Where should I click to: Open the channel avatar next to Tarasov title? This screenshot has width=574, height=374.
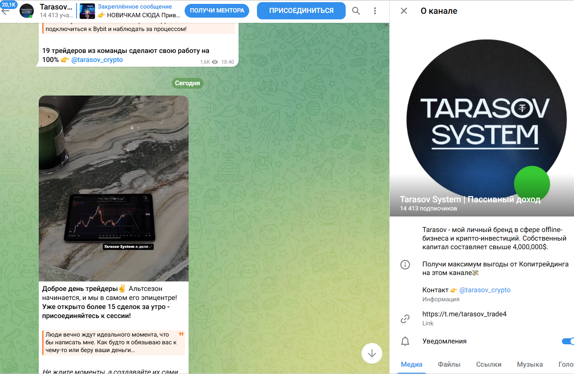tap(27, 10)
